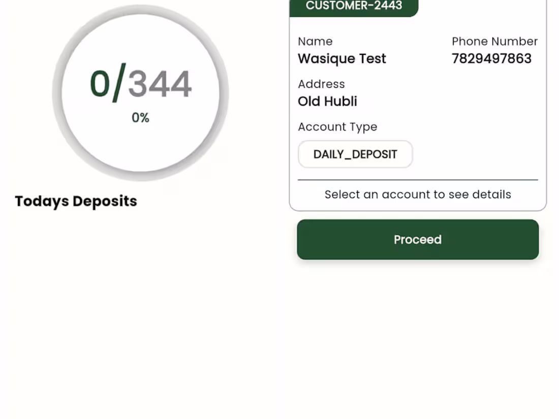
Task: Click the 0% label inside the gauge
Action: [140, 117]
